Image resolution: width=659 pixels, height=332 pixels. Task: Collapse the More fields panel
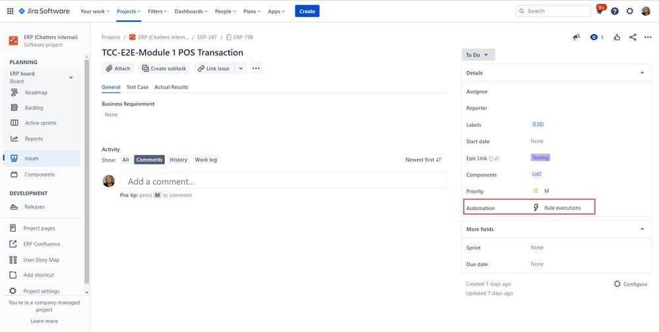coord(643,229)
